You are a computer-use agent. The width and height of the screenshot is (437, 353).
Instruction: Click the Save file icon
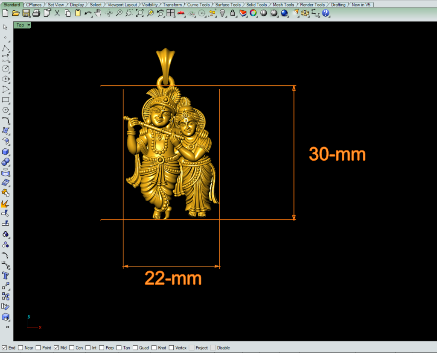click(26, 13)
